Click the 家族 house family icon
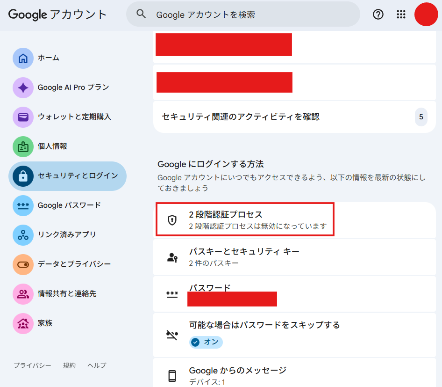Viewport: 442px width, 387px height. point(23,323)
